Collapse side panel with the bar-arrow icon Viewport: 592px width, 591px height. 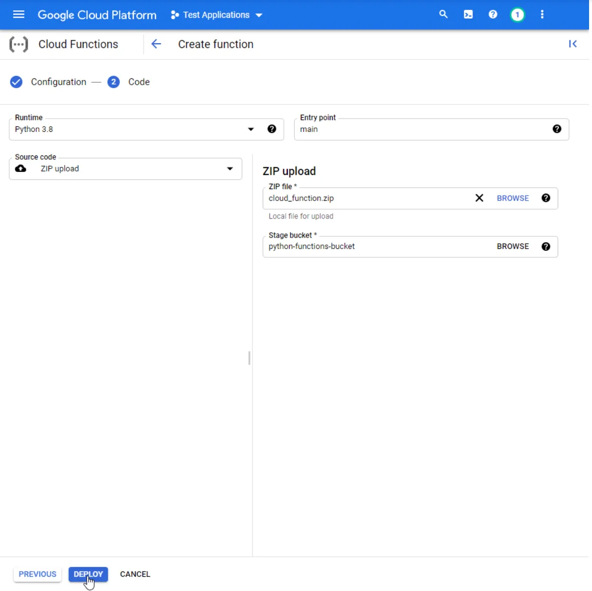tap(572, 44)
